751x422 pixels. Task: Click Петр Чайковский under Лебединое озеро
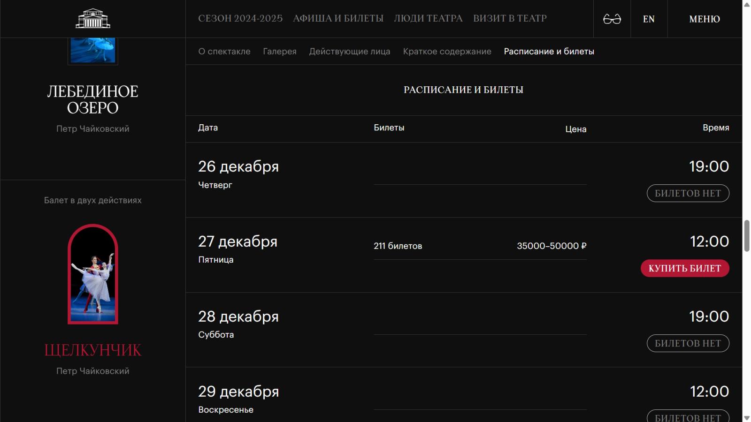pyautogui.click(x=93, y=128)
